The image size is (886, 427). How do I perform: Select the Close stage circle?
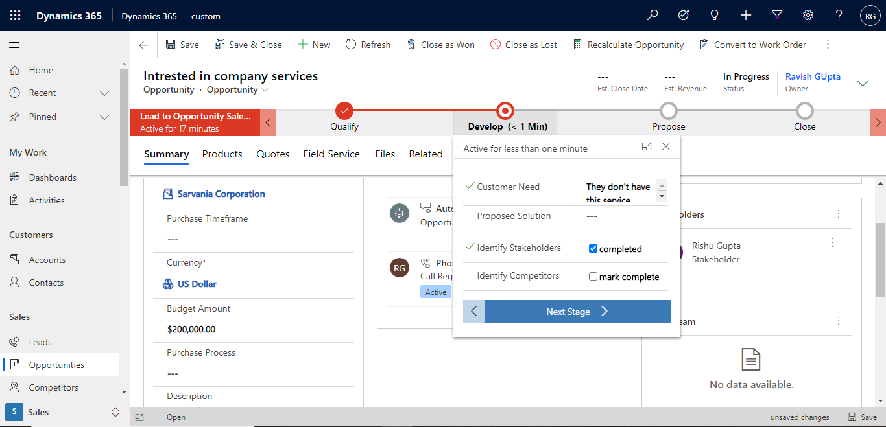pos(805,111)
